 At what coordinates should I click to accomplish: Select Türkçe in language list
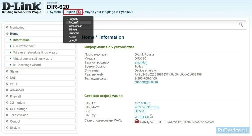(73, 29)
